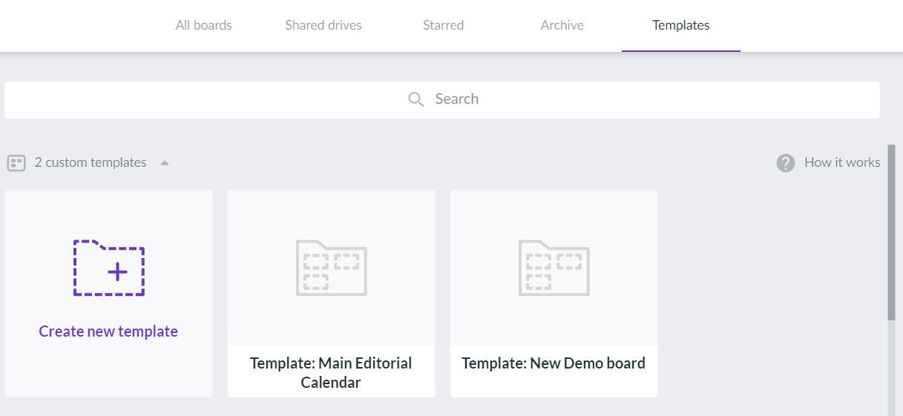Click the Template: New Demo board title
Screen dimensions: 903x416
point(554,363)
